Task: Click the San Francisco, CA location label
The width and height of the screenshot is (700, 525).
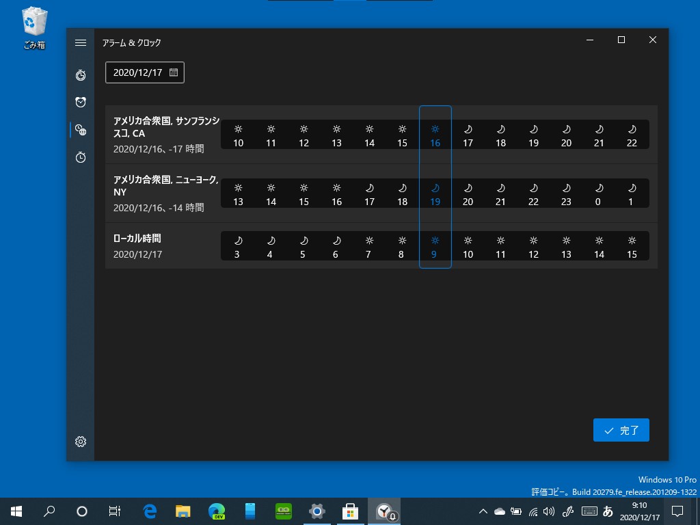Action: pos(166,126)
